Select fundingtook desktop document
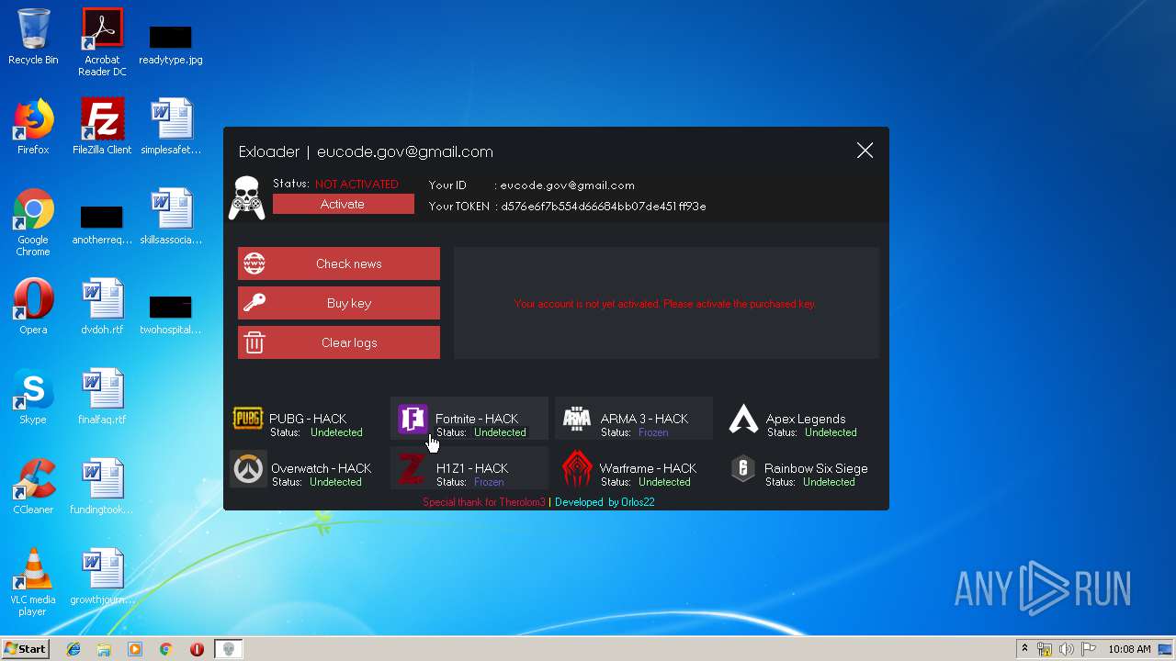The width and height of the screenshot is (1176, 661). (102, 487)
